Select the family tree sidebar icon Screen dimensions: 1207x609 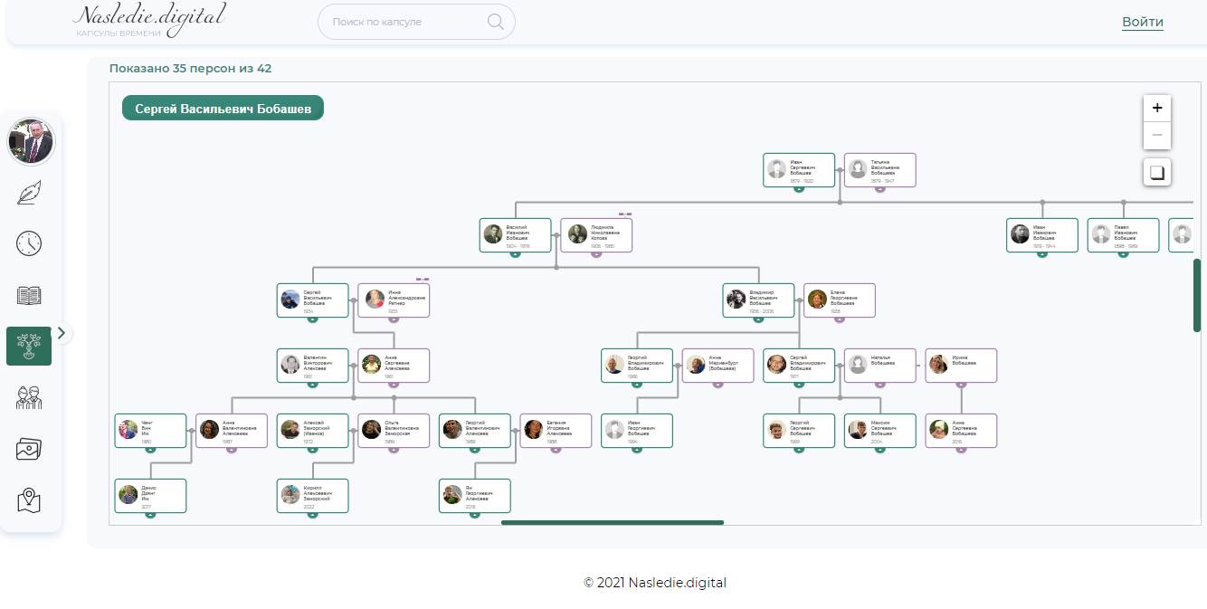pyautogui.click(x=29, y=347)
